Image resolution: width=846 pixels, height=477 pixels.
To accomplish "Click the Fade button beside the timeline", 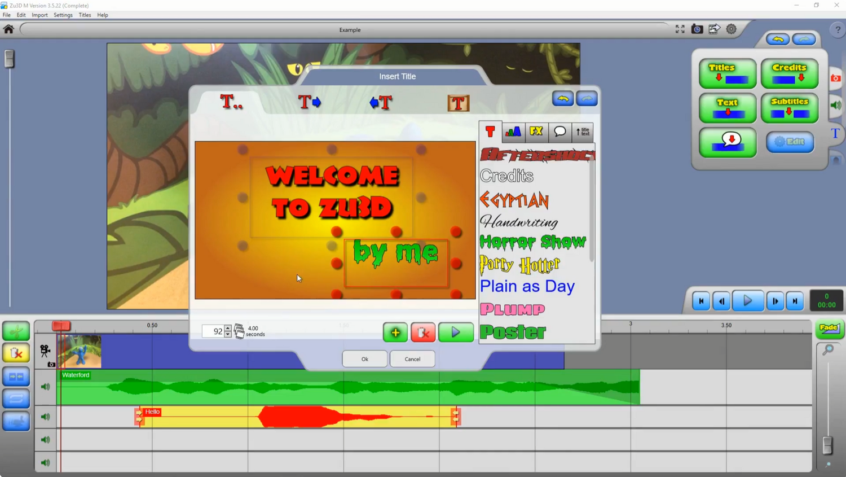I will click(x=829, y=328).
